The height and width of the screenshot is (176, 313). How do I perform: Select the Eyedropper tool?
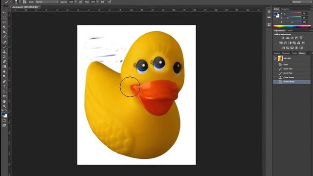(4, 37)
